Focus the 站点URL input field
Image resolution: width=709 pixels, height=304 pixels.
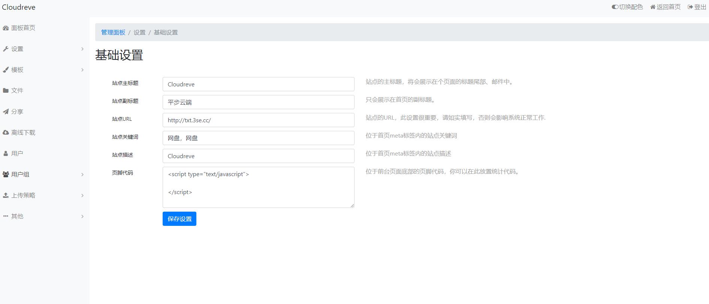click(x=258, y=120)
